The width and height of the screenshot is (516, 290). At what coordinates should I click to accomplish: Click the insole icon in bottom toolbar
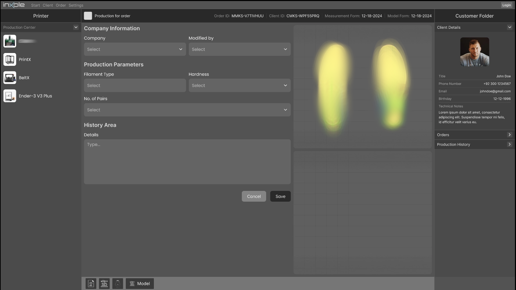[118, 283]
